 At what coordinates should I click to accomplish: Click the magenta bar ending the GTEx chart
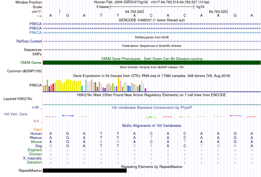[146, 90]
